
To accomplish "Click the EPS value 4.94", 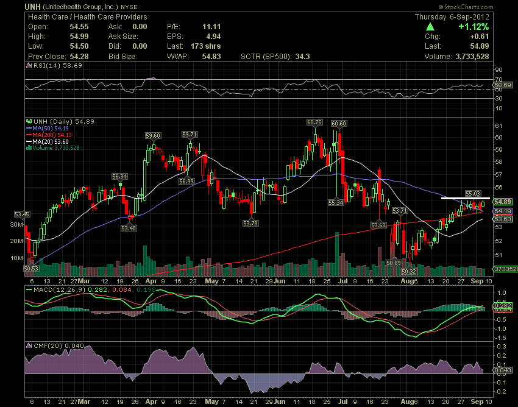I will pos(213,37).
